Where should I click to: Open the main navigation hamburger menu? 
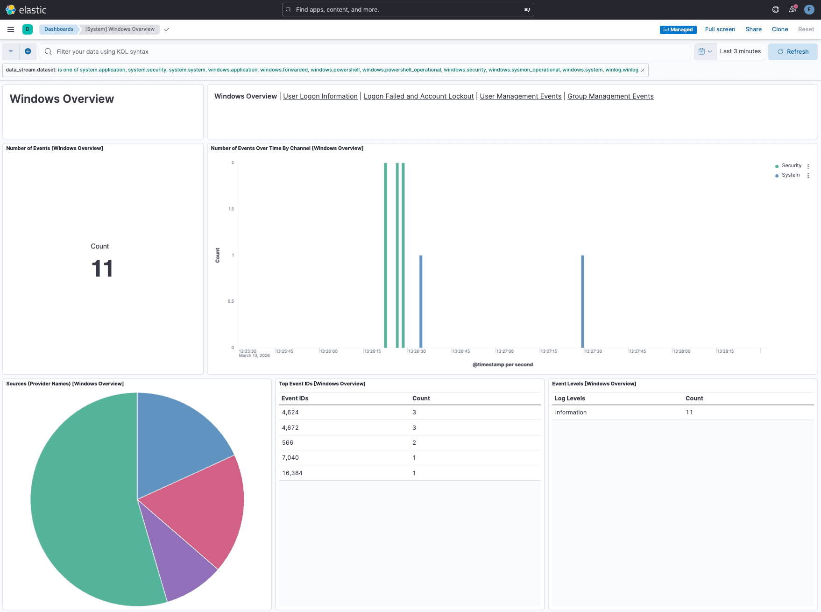click(11, 29)
